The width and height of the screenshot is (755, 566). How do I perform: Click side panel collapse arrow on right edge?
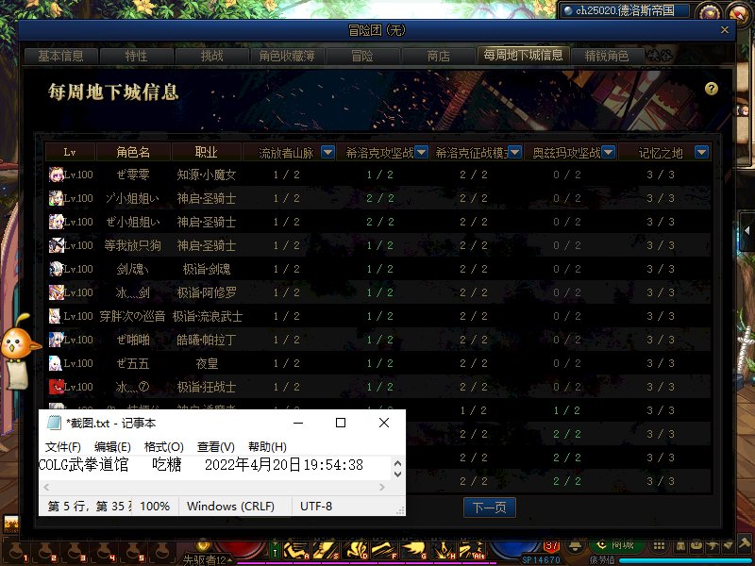coord(747,231)
